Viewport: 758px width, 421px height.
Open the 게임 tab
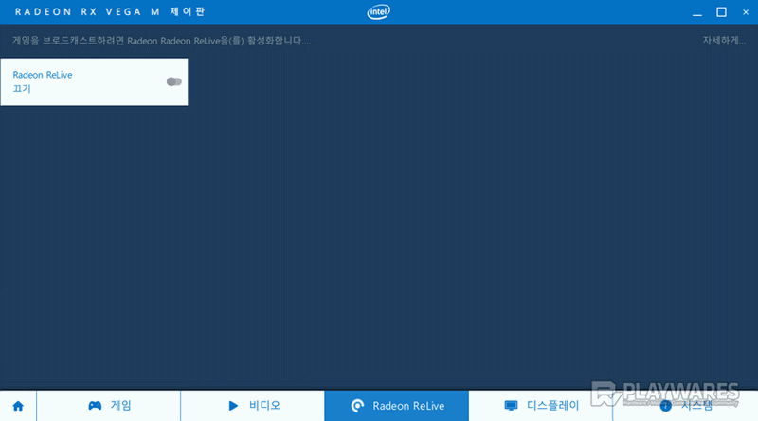(x=121, y=406)
